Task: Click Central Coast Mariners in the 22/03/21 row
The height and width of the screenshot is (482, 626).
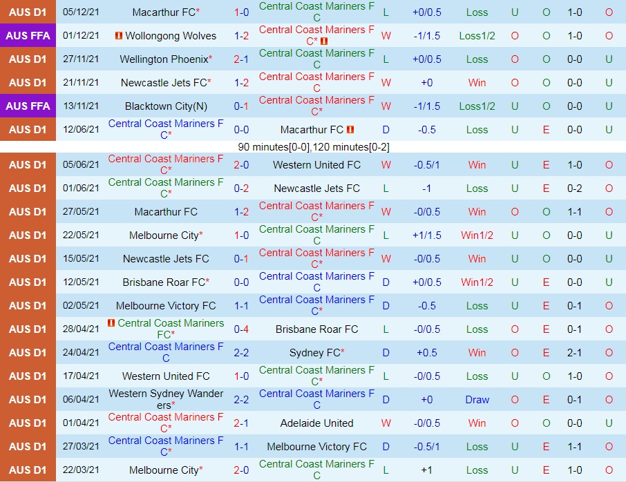Action: pyautogui.click(x=317, y=470)
